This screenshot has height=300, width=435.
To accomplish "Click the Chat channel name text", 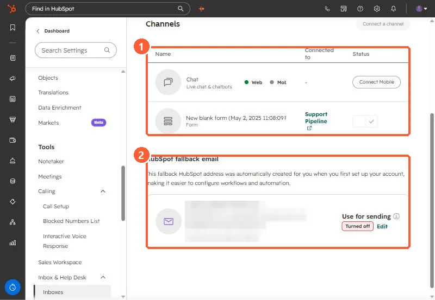I will pos(192,79).
